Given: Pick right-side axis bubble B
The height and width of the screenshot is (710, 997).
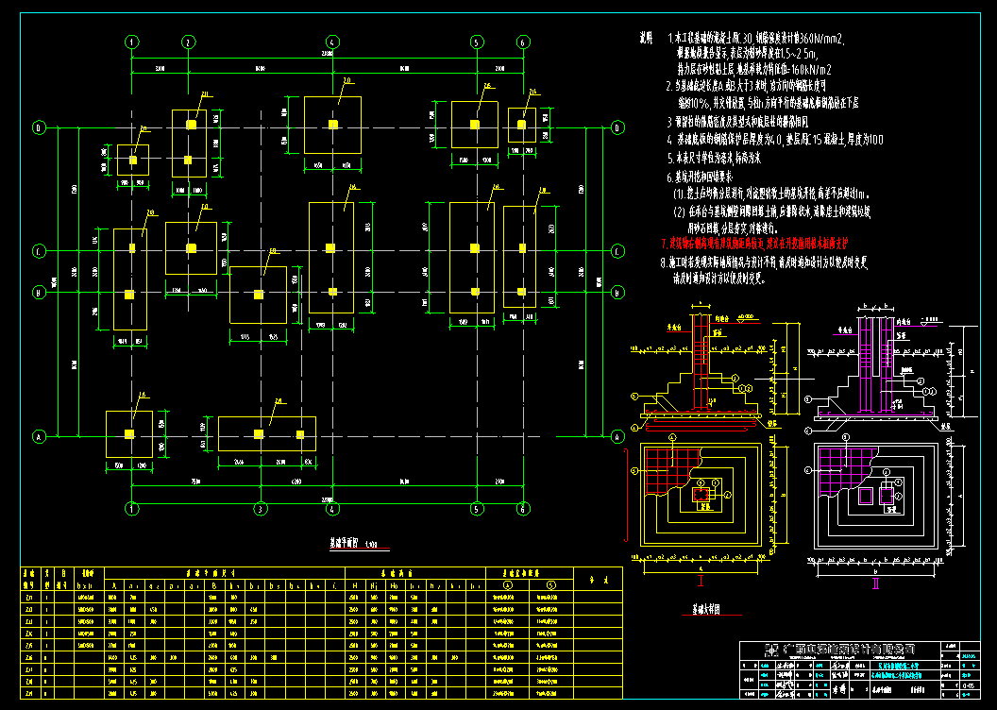Looking at the screenshot, I should point(617,293).
